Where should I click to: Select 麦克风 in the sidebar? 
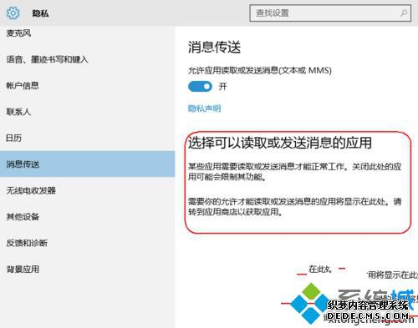point(18,33)
